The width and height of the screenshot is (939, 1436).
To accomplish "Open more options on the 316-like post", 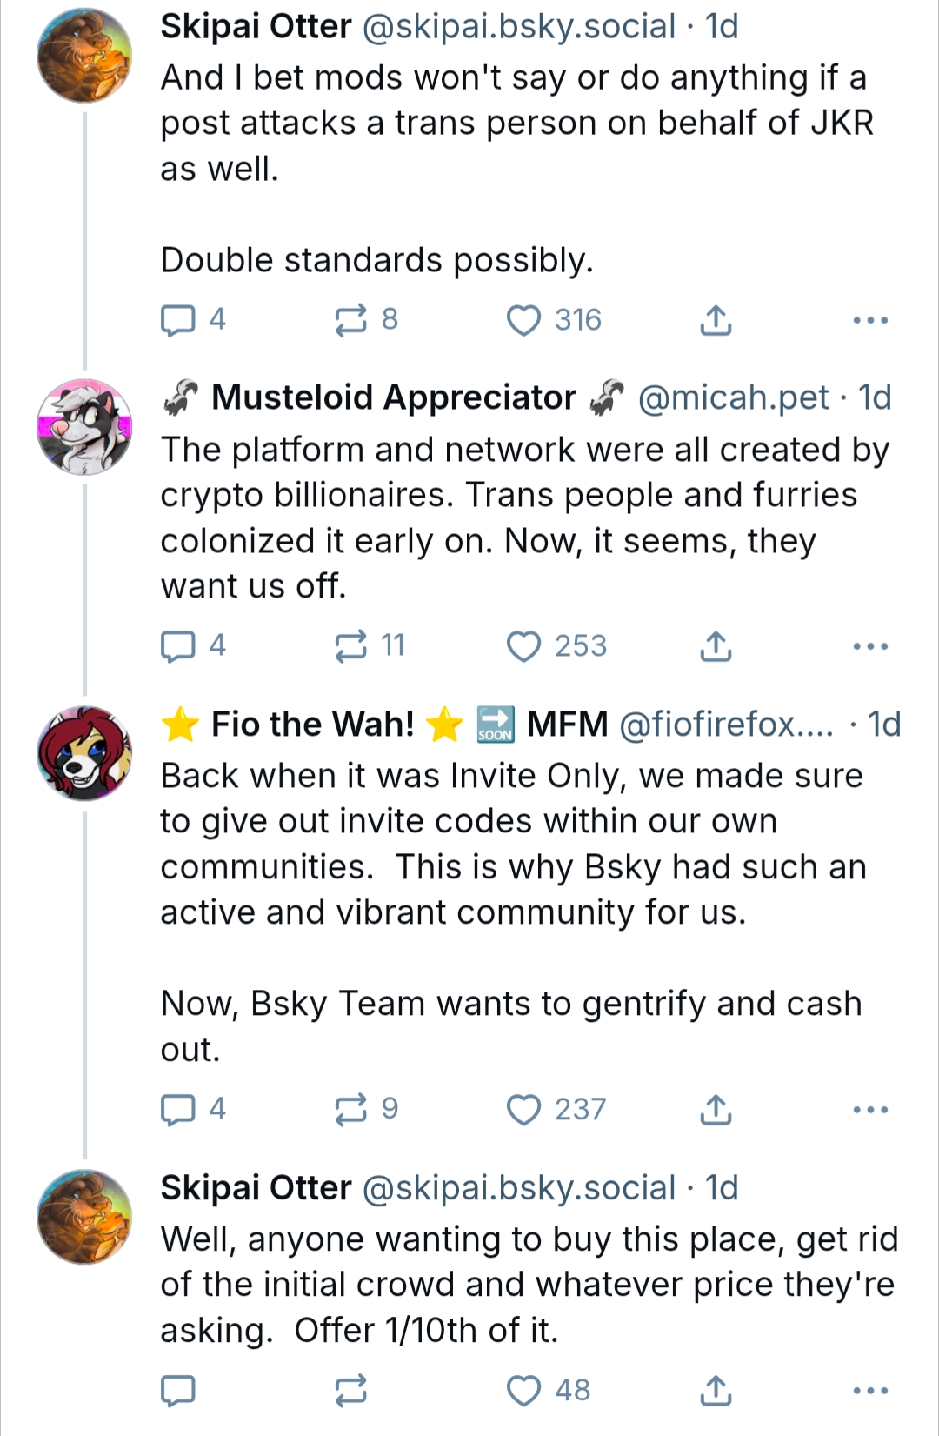I will click(870, 320).
